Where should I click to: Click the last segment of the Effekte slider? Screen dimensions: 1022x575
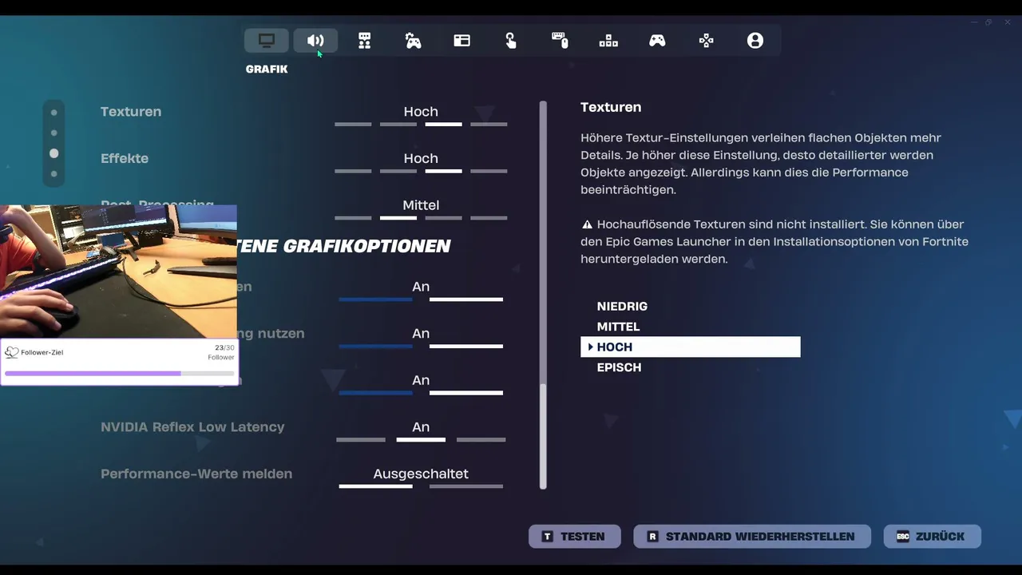point(489,171)
